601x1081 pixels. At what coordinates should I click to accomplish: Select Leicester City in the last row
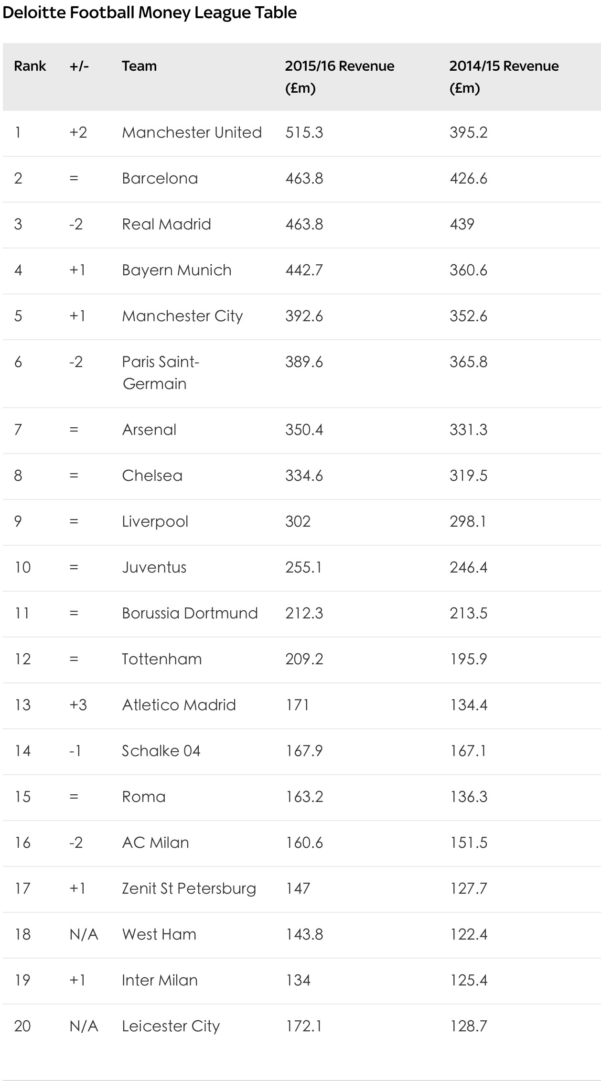tap(171, 1026)
